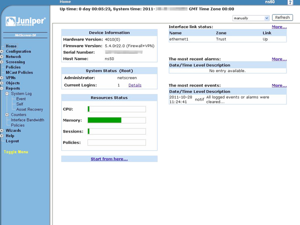Open Configuration menu item
The image size is (300, 225).
tap(18, 51)
